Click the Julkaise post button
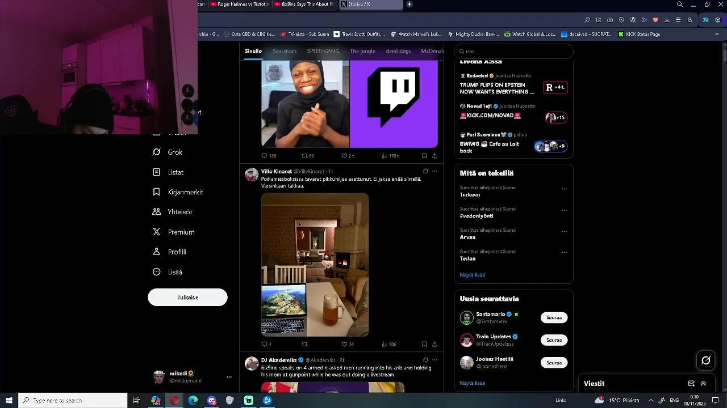Image resolution: width=727 pixels, height=408 pixels. [x=187, y=297]
